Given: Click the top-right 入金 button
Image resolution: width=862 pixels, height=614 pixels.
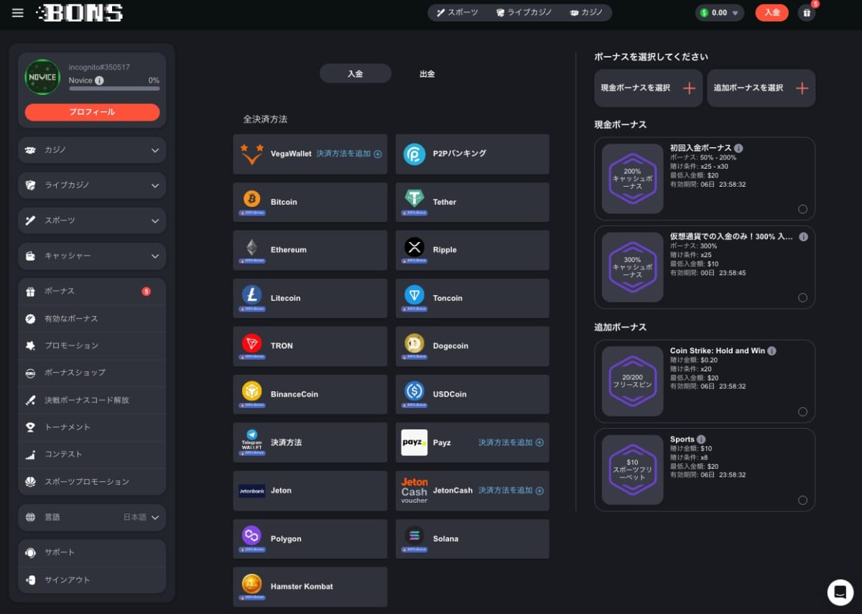Looking at the screenshot, I should (x=771, y=13).
